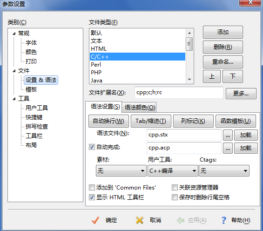Select 常规 category label
This screenshot has height=231, width=263.
pyautogui.click(x=24, y=34)
